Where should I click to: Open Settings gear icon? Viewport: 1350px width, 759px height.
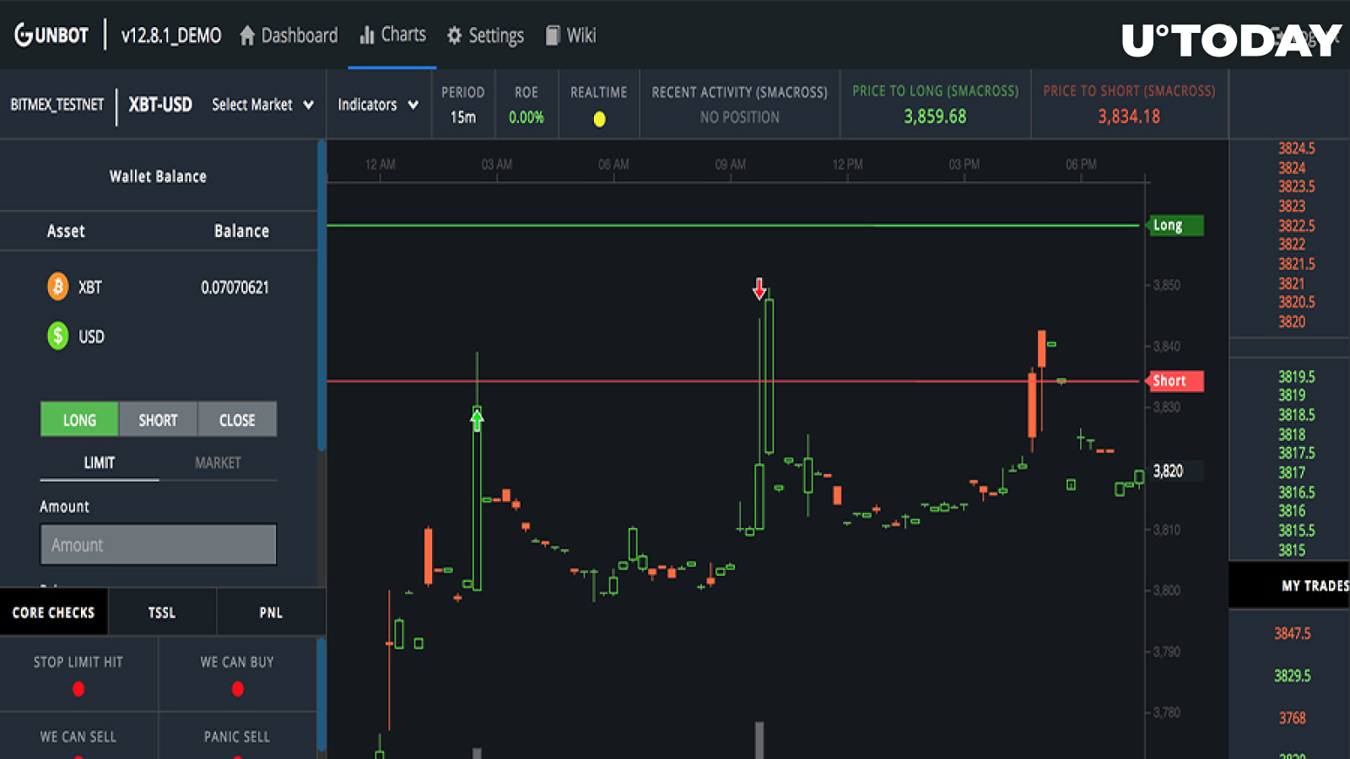click(x=454, y=35)
